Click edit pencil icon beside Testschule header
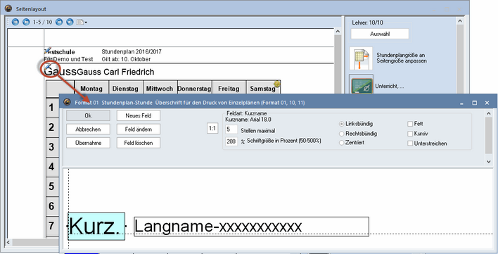This screenshot has height=254, width=498. tap(48, 50)
